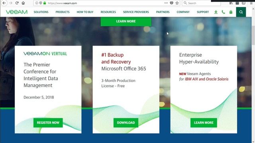Open the Support menu
Screen dimensions: 255x143
[203, 12]
